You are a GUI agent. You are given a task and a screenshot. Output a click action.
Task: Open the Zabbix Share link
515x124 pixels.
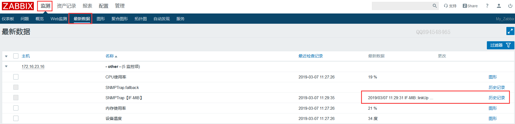(470, 6)
